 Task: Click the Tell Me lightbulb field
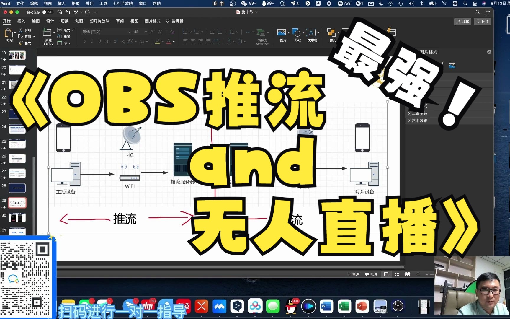[175, 21]
